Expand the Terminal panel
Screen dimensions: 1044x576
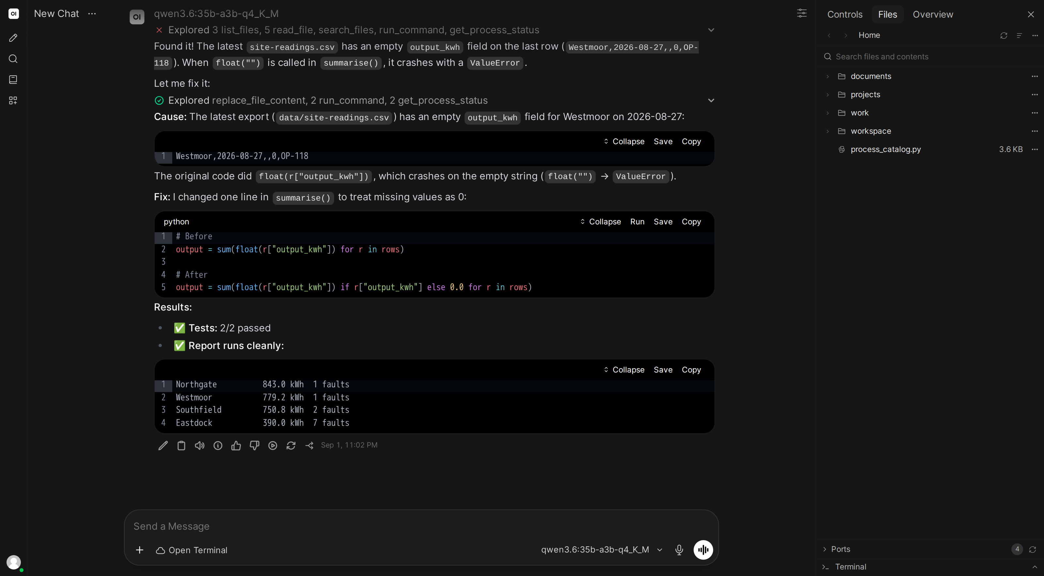(1035, 567)
